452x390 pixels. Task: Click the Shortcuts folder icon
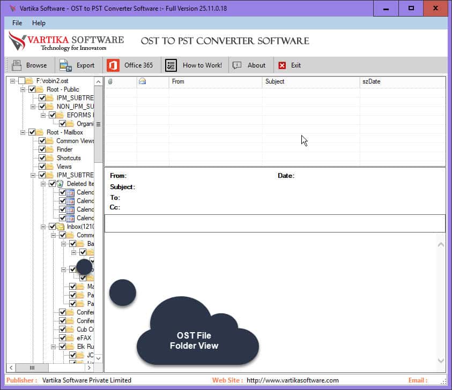[x=50, y=158]
